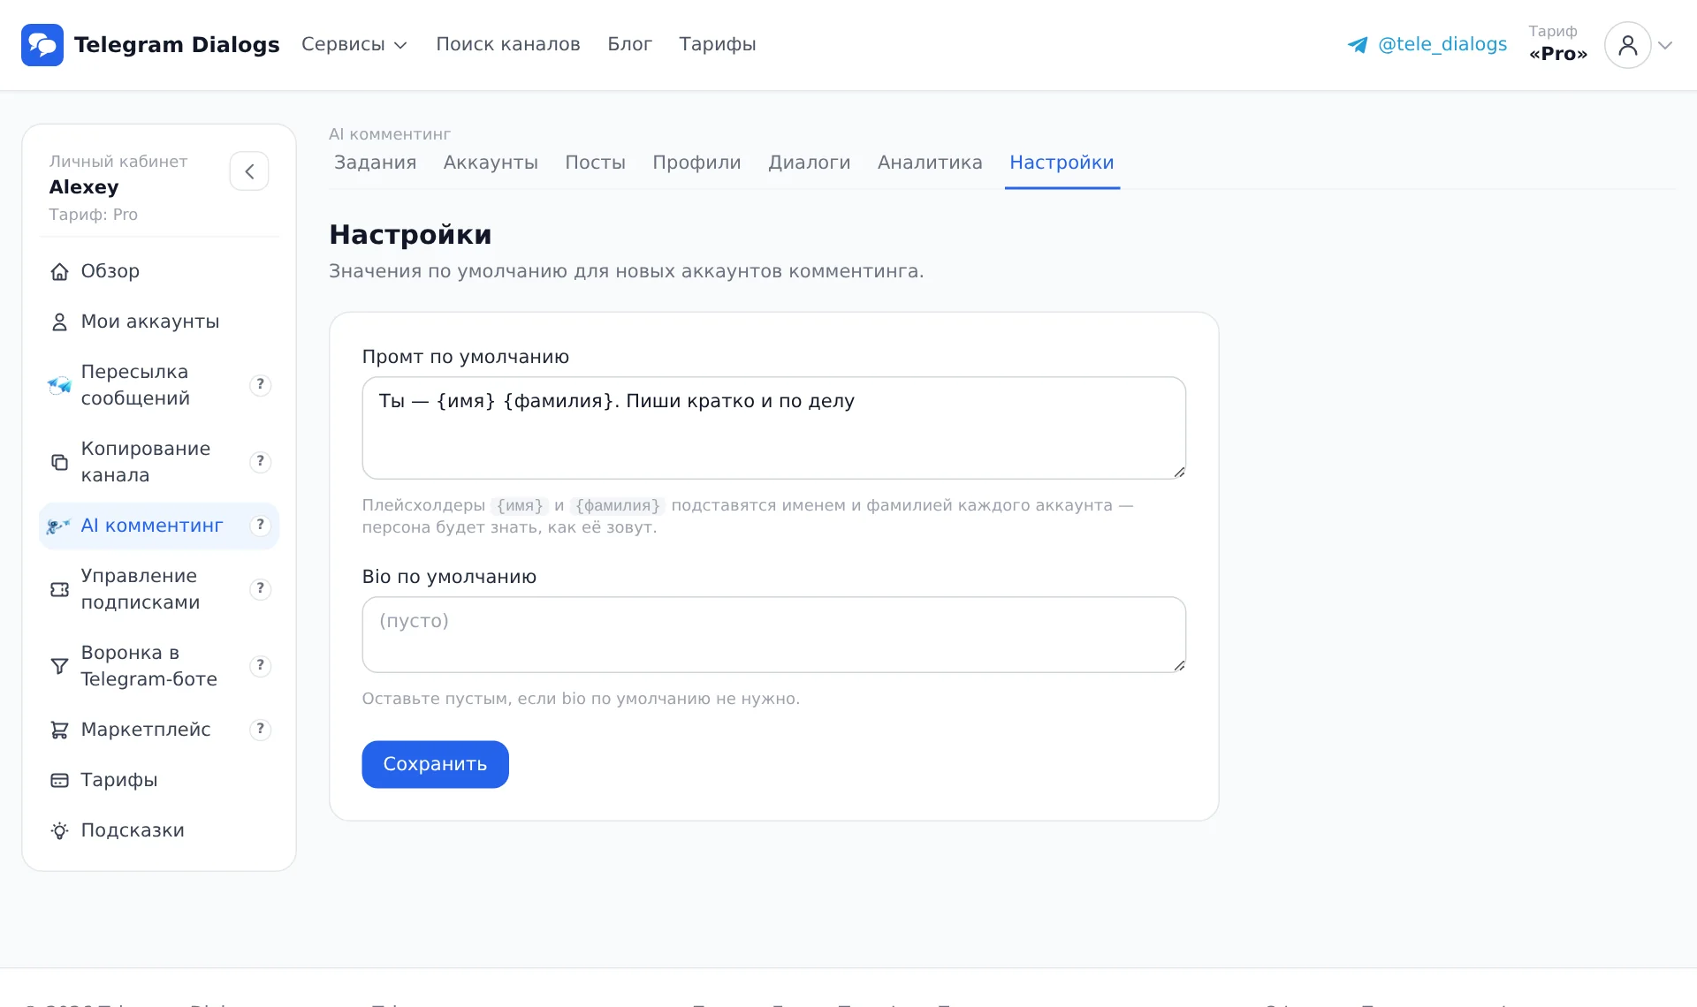Switch to the Посты tab
The image size is (1697, 1007).
595,163
